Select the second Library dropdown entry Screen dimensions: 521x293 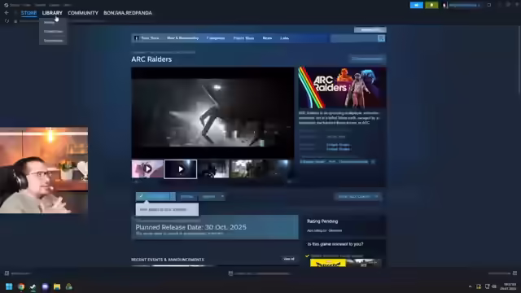click(x=53, y=31)
